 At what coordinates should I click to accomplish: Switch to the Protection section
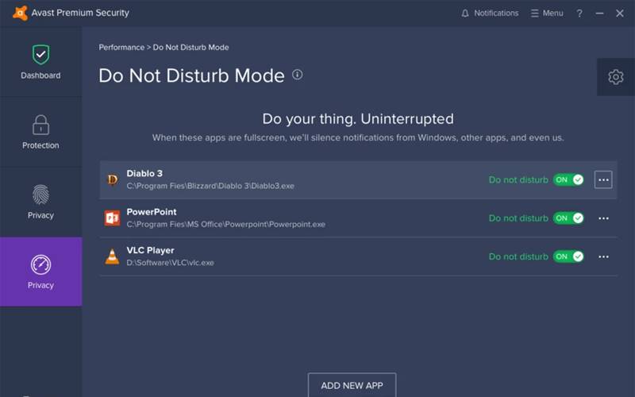coord(40,132)
